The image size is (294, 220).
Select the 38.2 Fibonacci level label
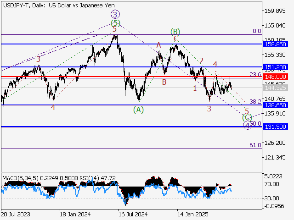pyautogui.click(x=255, y=101)
